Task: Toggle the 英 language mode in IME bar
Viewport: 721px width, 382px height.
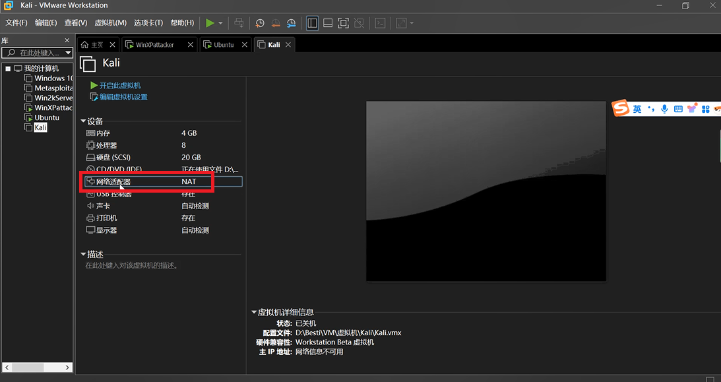Action: click(637, 109)
